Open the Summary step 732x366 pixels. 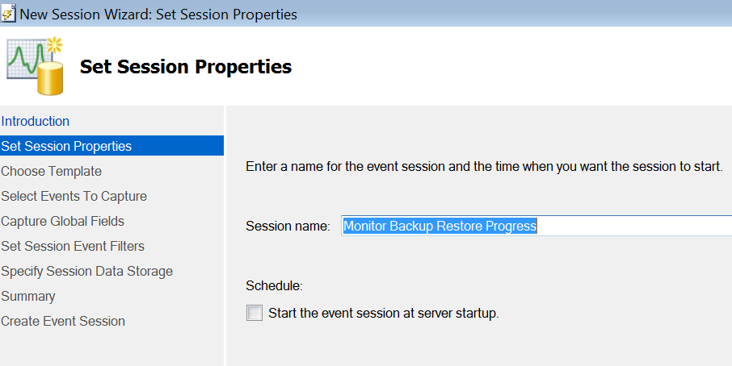tap(28, 296)
